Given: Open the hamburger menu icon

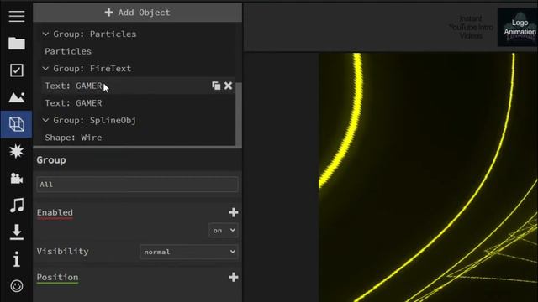Looking at the screenshot, I should click(x=17, y=16).
